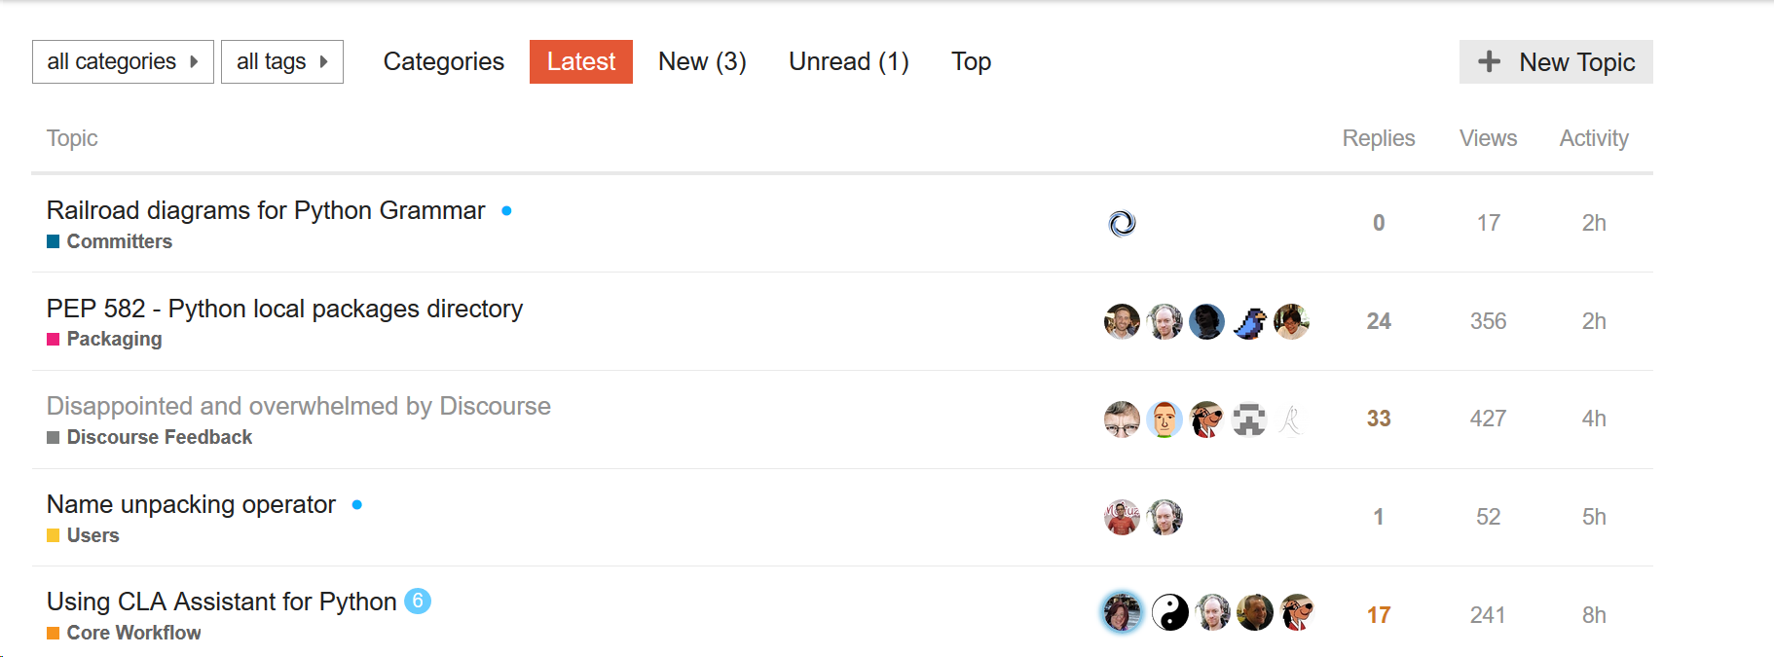Open PEP 582 Python local packages topic
The width and height of the screenshot is (1774, 657).
point(284,309)
